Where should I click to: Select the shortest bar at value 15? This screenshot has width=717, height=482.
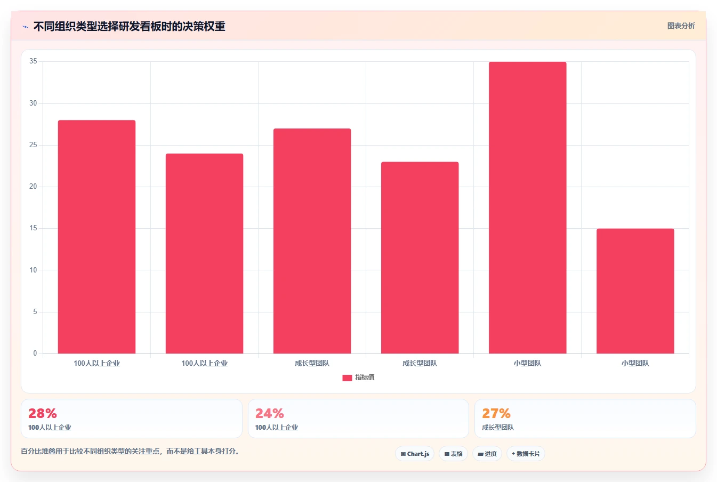pyautogui.click(x=635, y=291)
